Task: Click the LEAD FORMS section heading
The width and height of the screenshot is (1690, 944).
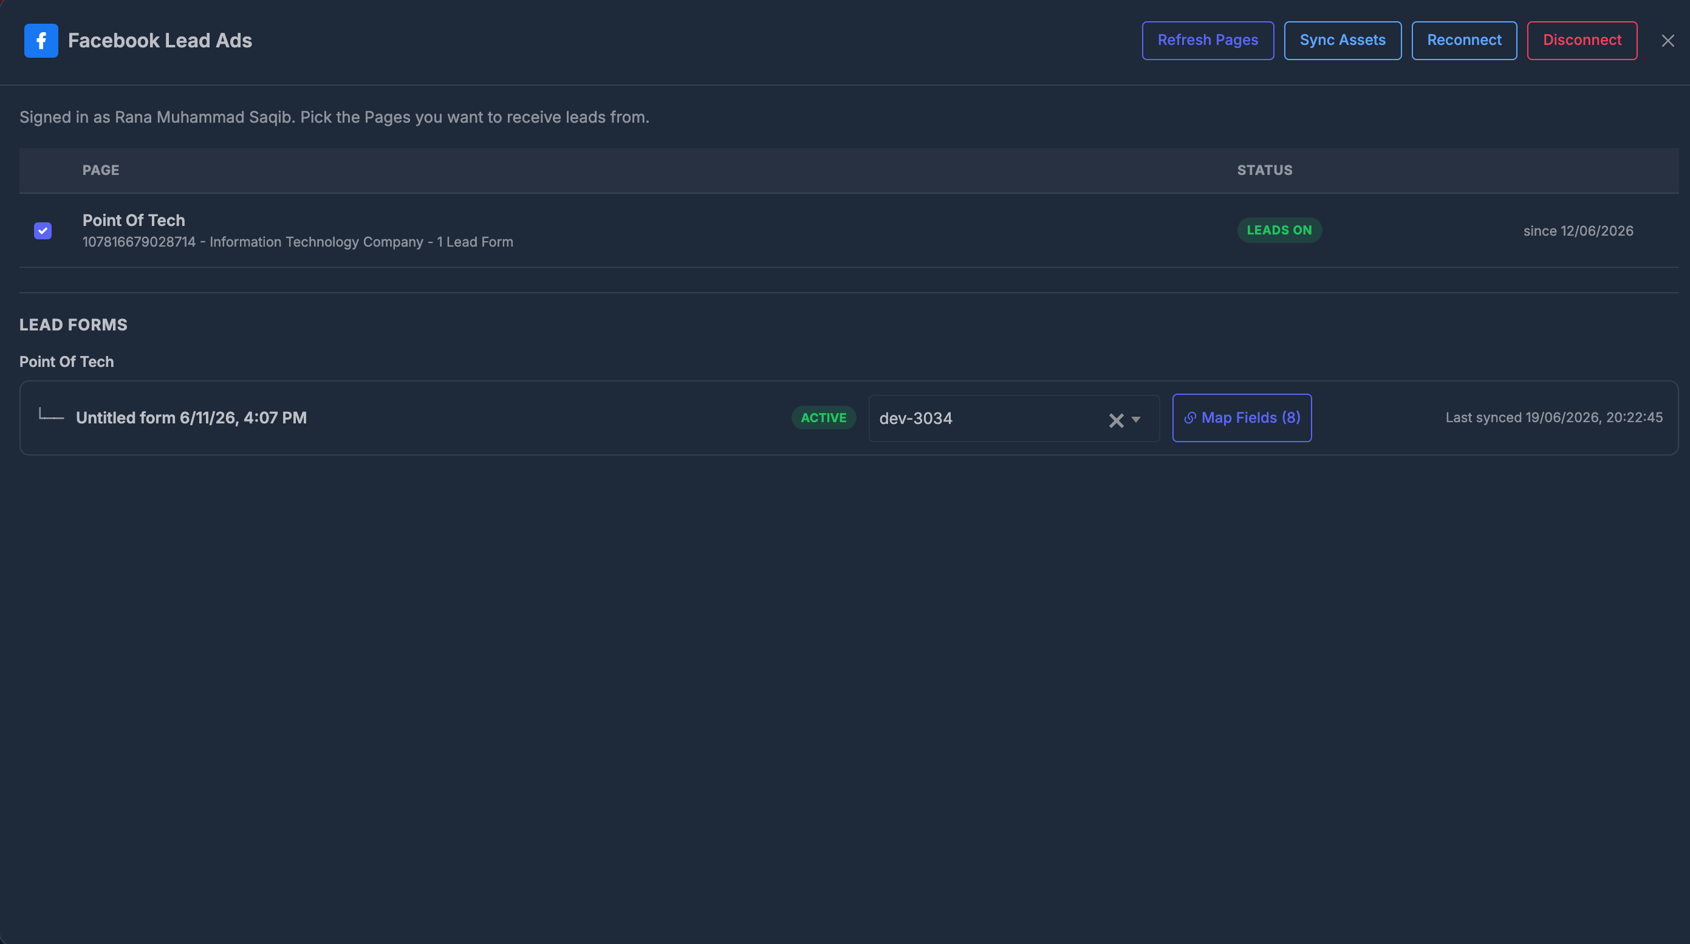Action: pyautogui.click(x=74, y=325)
